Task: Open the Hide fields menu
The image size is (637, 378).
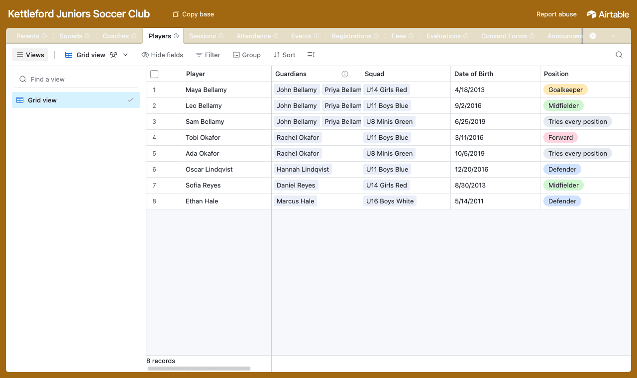Action: click(162, 55)
